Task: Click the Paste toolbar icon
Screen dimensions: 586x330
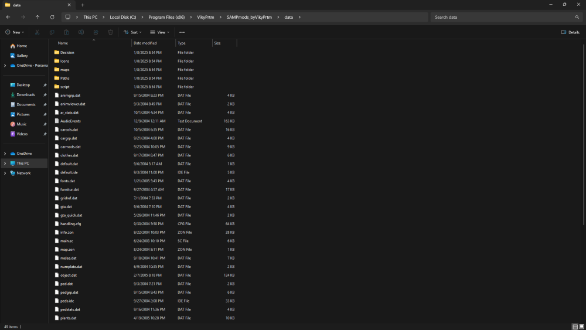Action: pyautogui.click(x=67, y=32)
